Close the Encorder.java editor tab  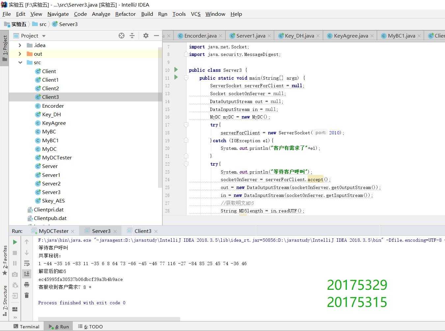(220, 36)
